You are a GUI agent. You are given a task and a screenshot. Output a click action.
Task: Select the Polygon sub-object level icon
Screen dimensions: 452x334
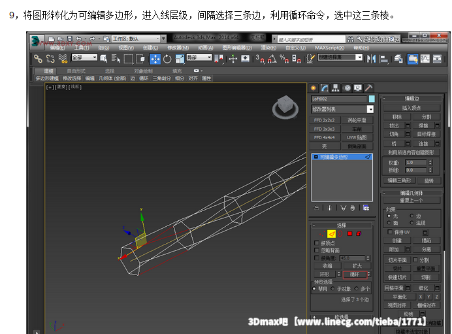click(349, 234)
